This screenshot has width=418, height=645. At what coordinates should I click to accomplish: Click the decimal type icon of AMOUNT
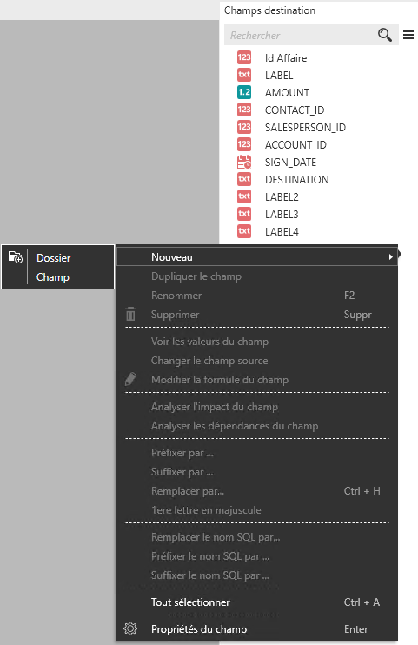[244, 92]
